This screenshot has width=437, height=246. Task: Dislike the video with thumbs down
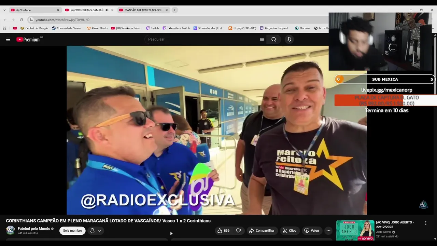238,231
